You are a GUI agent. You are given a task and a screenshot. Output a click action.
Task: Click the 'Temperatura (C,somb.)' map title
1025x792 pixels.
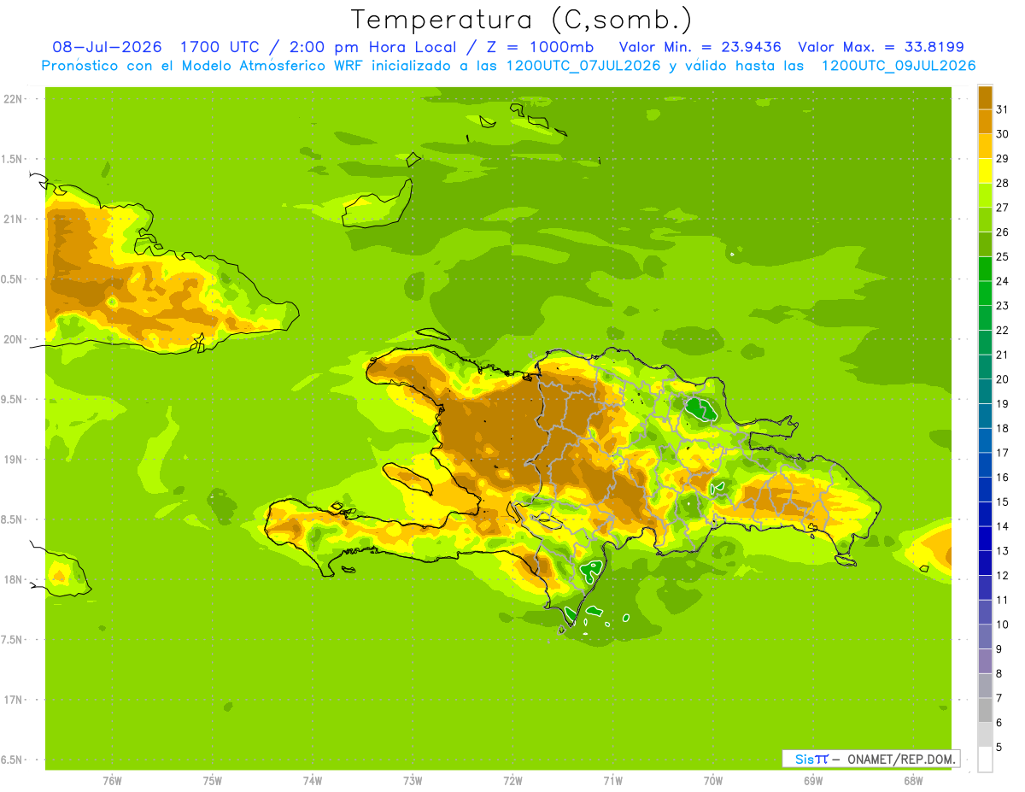[x=522, y=20]
